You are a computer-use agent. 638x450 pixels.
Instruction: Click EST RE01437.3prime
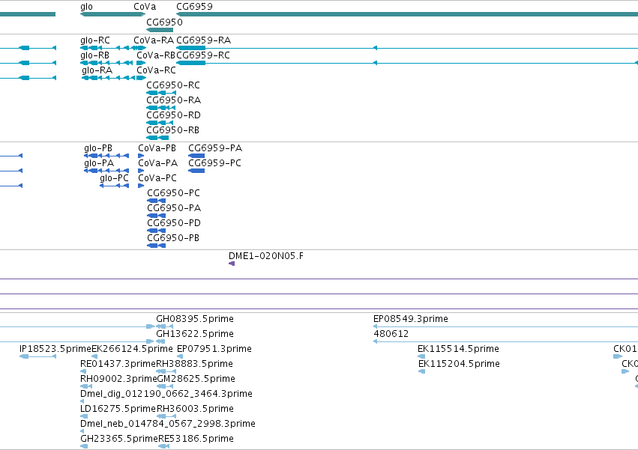118,364
